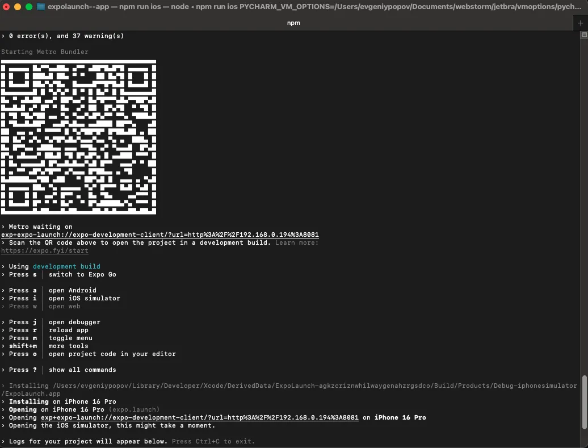Image resolution: width=588 pixels, height=448 pixels.
Task: Click the 'development build' cyan text
Action: click(x=66, y=266)
